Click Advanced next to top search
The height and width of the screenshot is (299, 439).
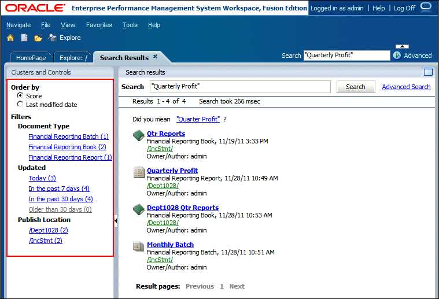[x=418, y=56]
